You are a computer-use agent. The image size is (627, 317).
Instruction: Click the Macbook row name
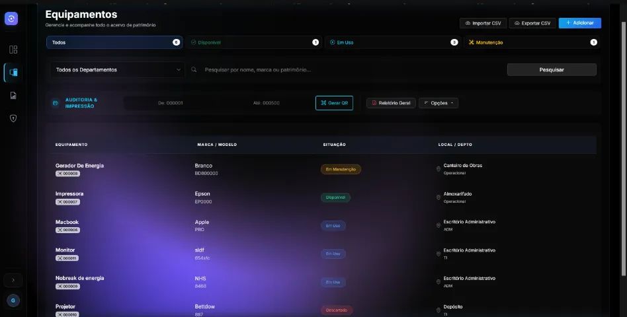tap(67, 222)
